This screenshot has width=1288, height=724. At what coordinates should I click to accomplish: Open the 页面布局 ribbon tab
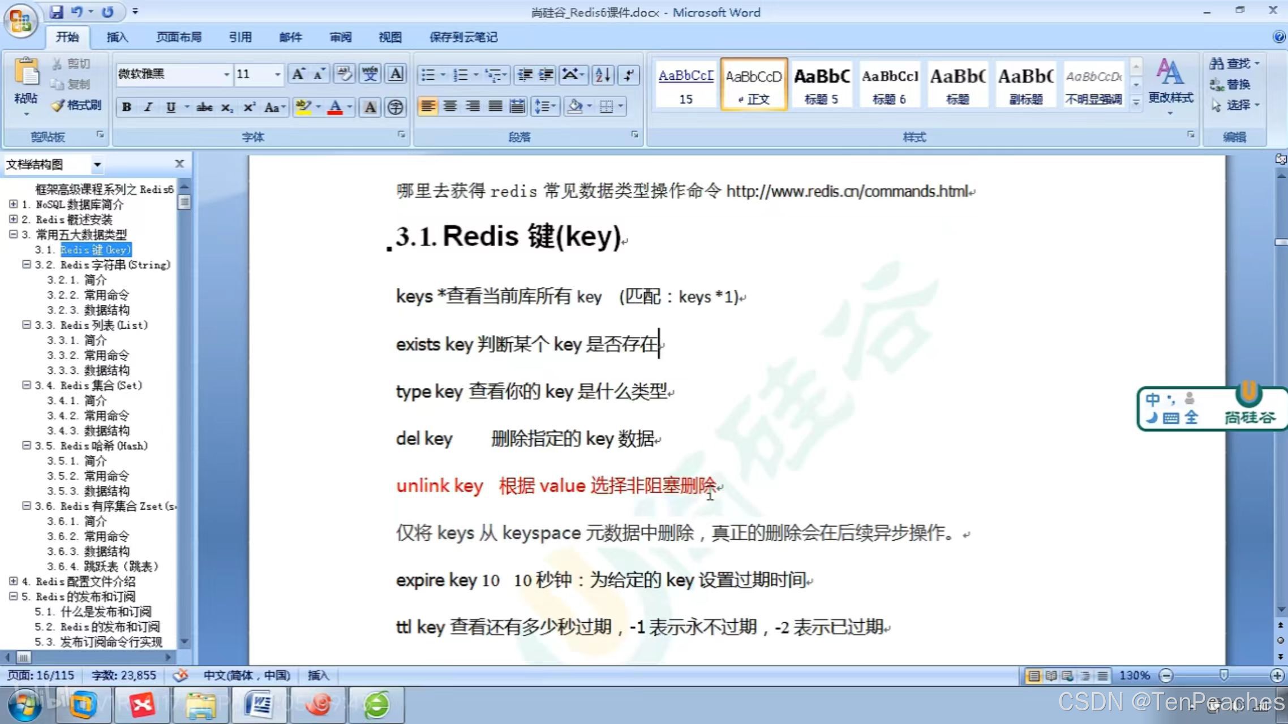click(179, 37)
